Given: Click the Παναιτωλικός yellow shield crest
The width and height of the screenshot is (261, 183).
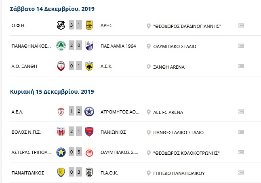Looking at the screenshot, I should [x=61, y=172].
